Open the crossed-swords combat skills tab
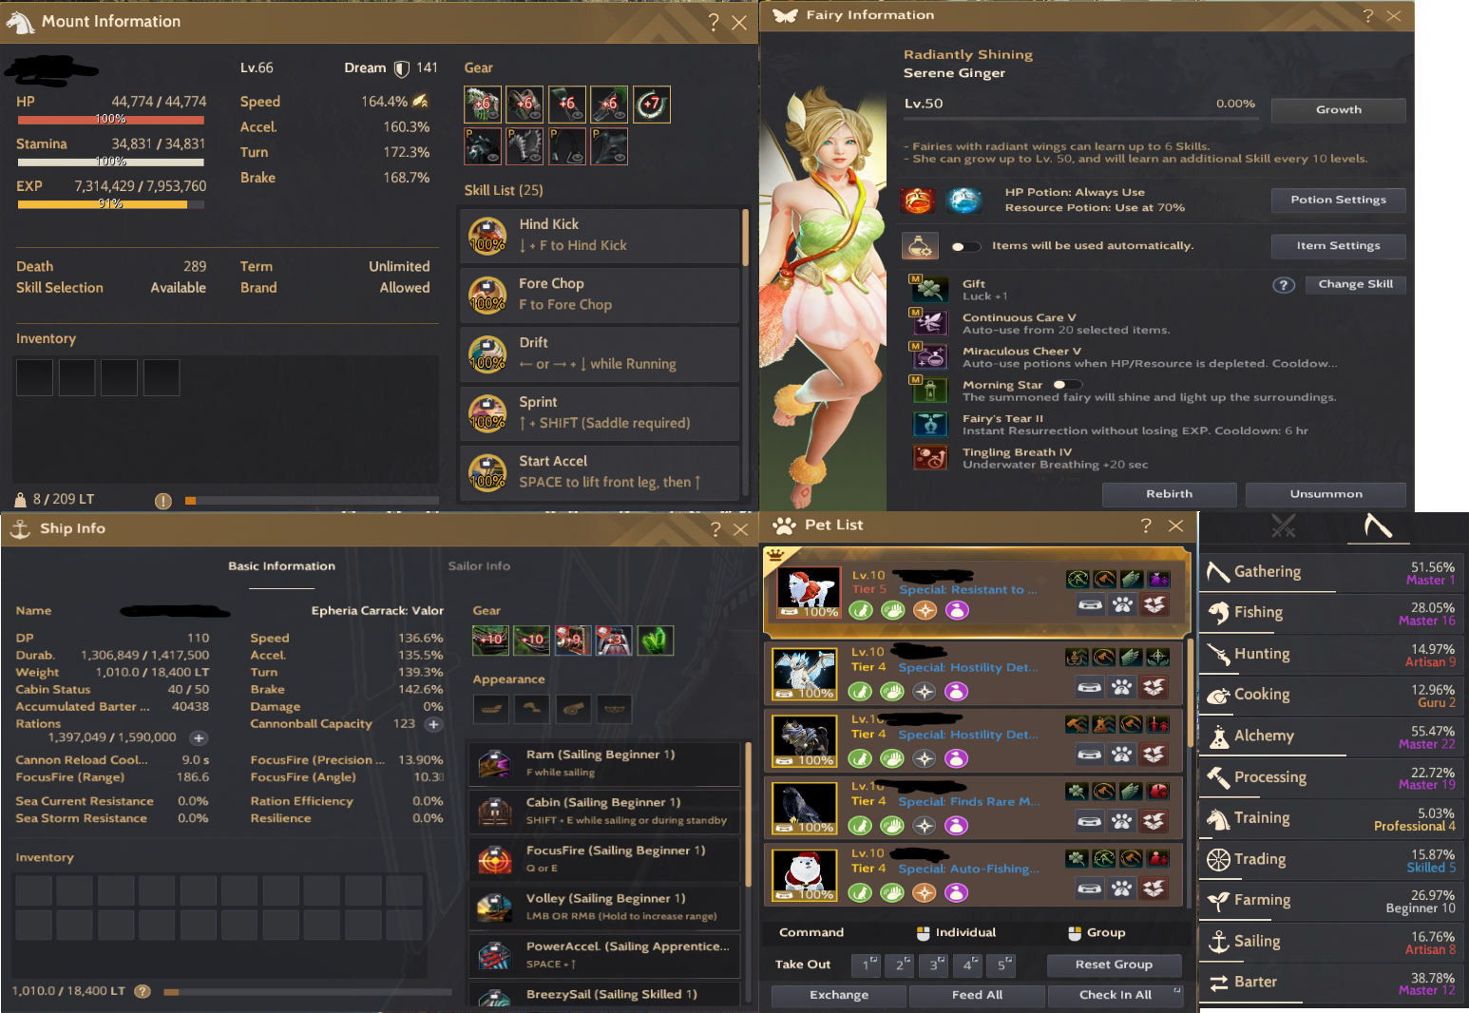The image size is (1469, 1013). pyautogui.click(x=1284, y=526)
